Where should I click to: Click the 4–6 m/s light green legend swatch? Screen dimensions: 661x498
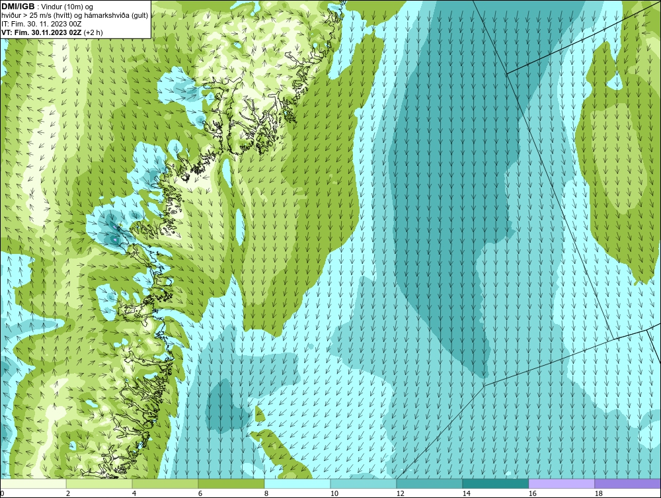click(x=165, y=483)
